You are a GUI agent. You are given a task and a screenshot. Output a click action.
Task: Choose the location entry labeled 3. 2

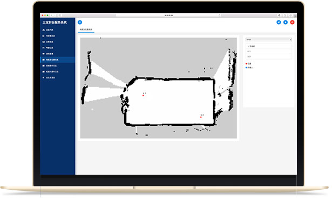pyautogui.click(x=269, y=56)
